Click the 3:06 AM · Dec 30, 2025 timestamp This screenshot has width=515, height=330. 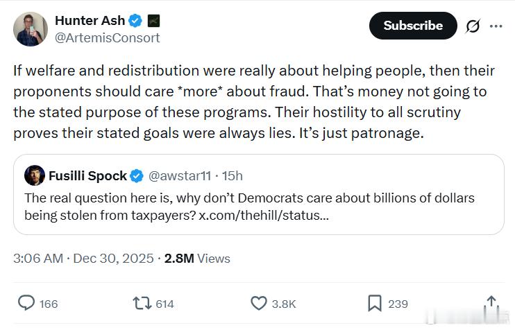coord(84,259)
